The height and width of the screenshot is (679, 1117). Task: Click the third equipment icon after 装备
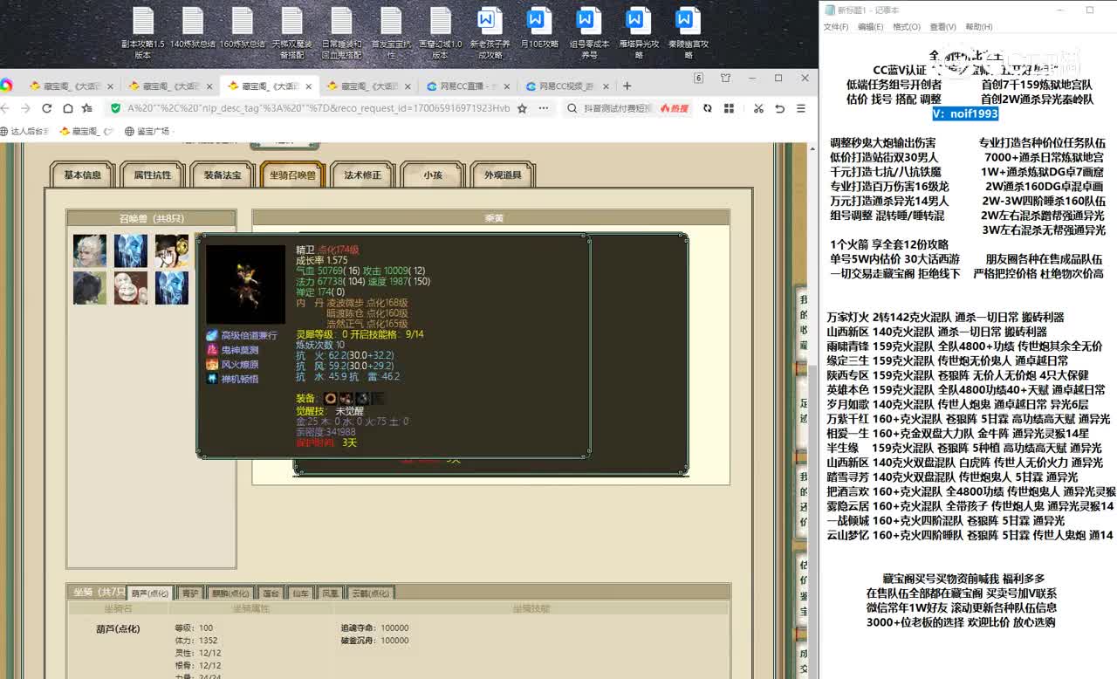click(x=362, y=399)
